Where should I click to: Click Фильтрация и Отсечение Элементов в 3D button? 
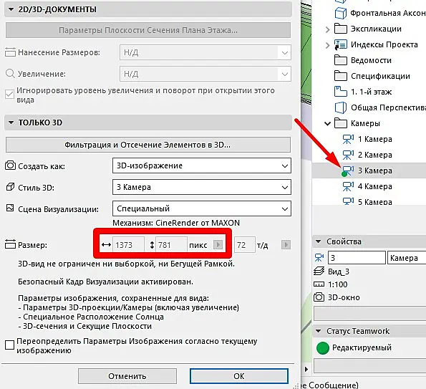pyautogui.click(x=148, y=145)
